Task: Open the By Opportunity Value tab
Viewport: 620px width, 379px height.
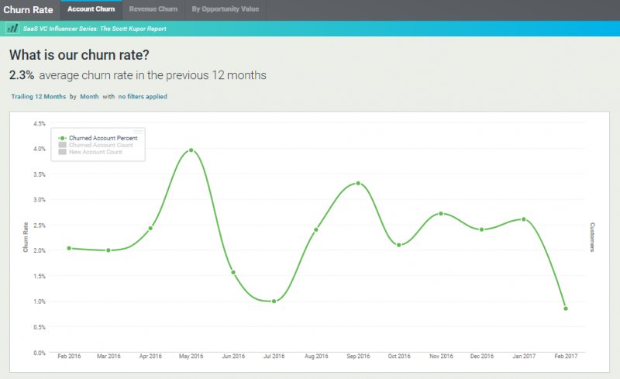Action: 226,9
